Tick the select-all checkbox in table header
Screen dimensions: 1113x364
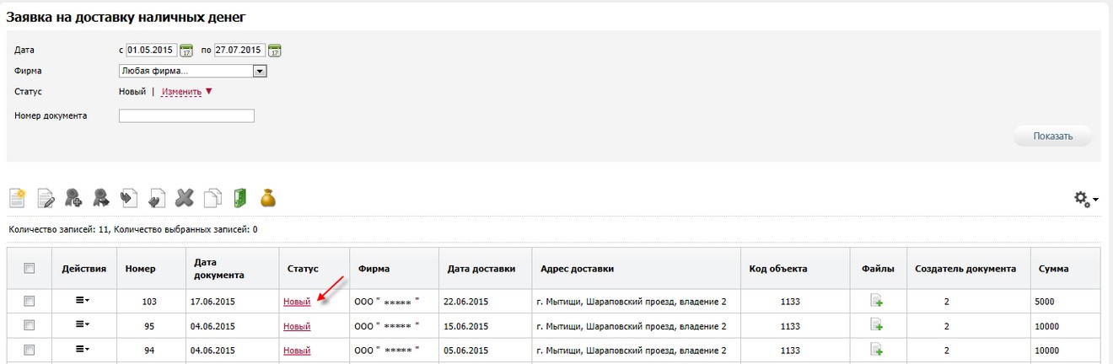tap(30, 269)
